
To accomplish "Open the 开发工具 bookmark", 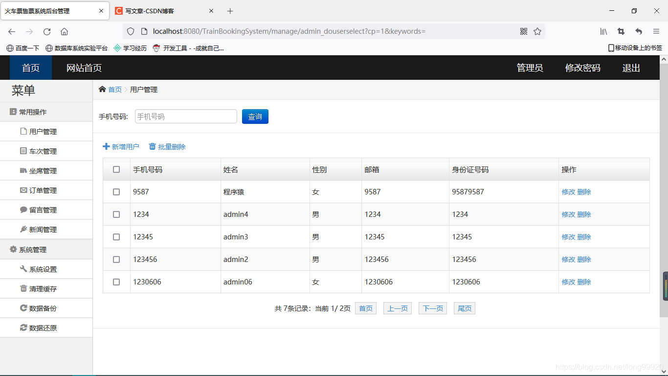I will pos(188,48).
